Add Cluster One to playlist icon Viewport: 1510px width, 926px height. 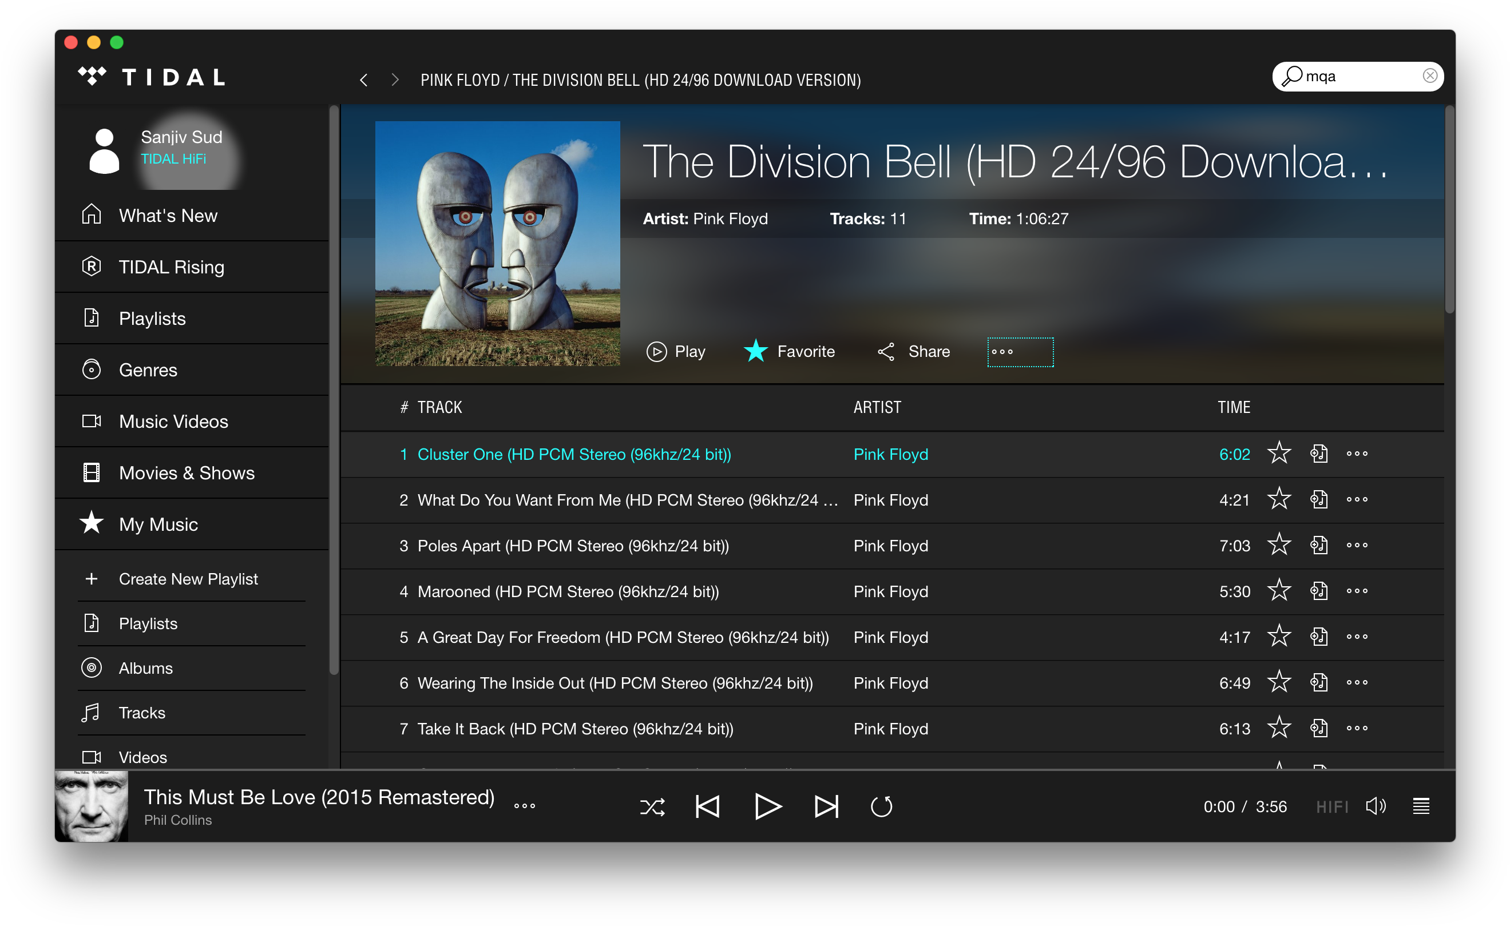pos(1319,454)
